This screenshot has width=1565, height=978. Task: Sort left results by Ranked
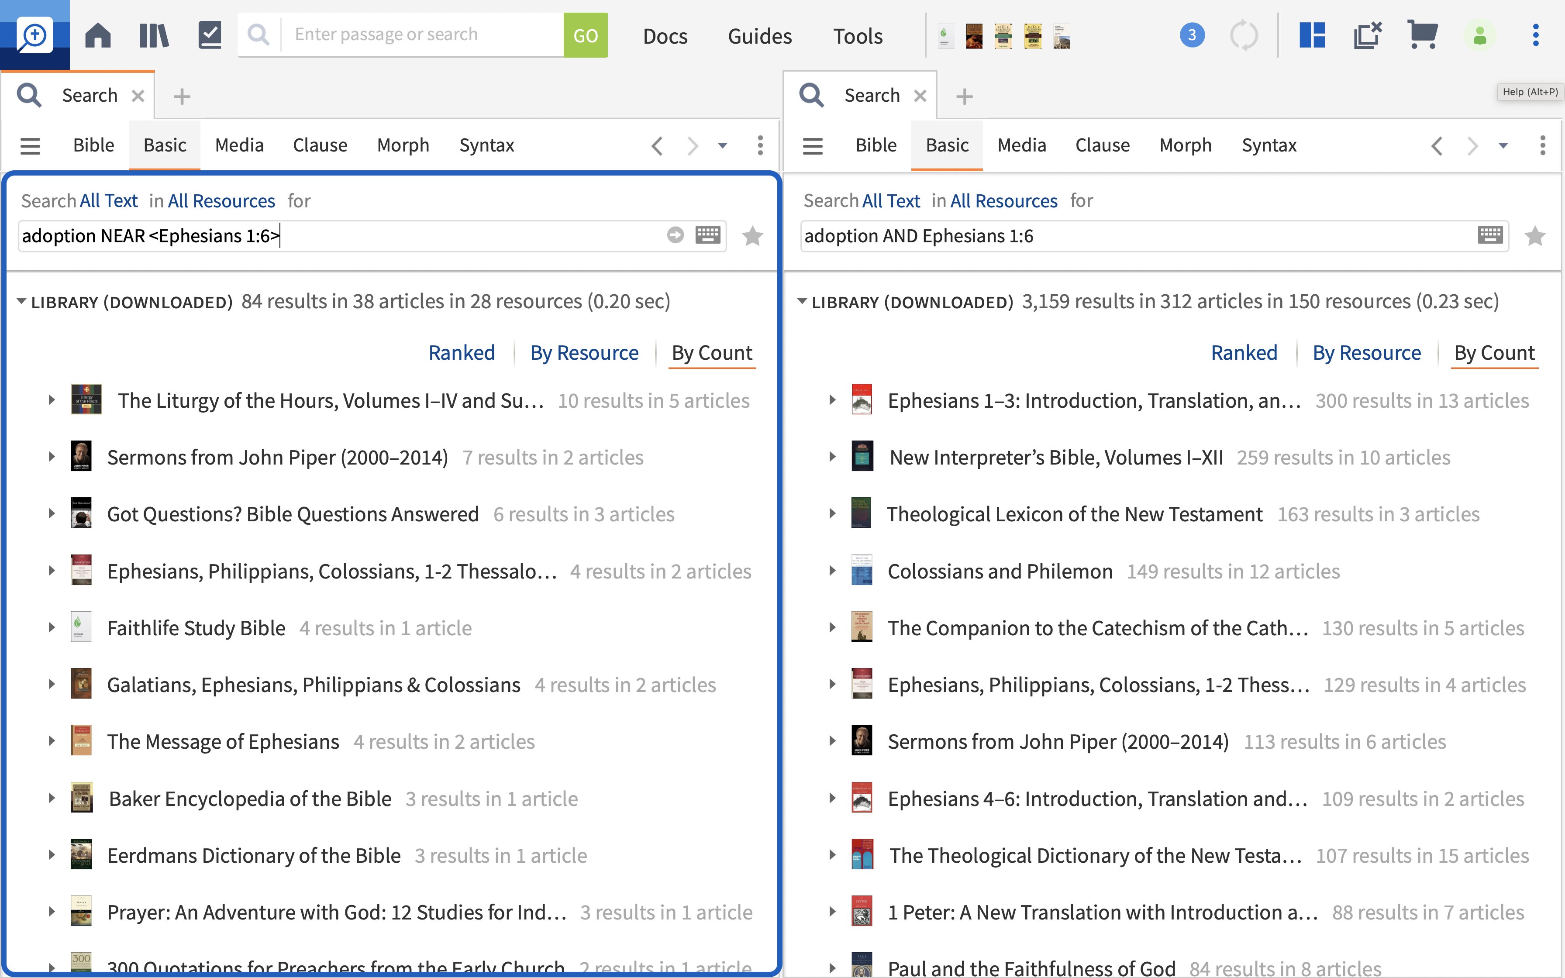point(462,353)
